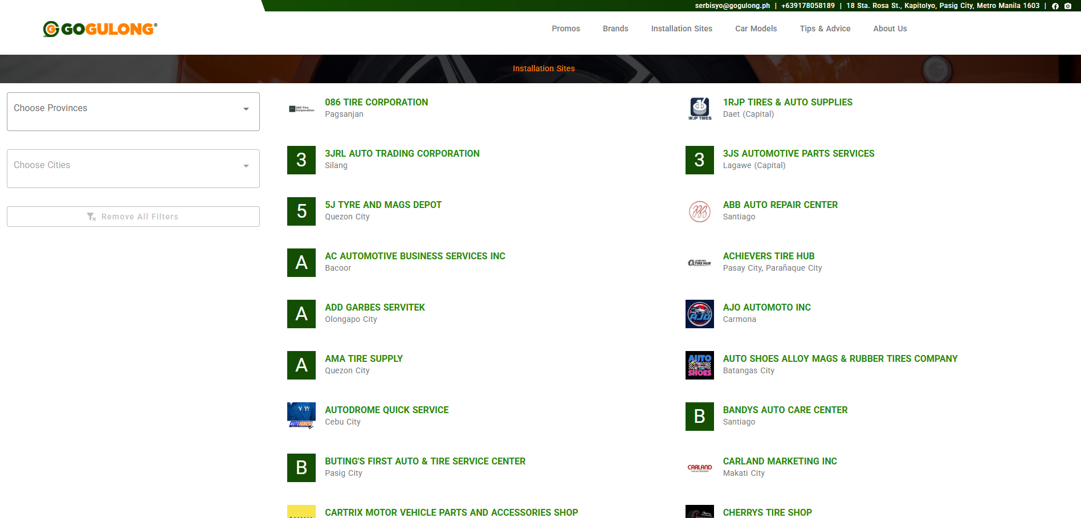Open AMA TIRE SUPPLY listing
The image size is (1081, 518).
click(364, 358)
